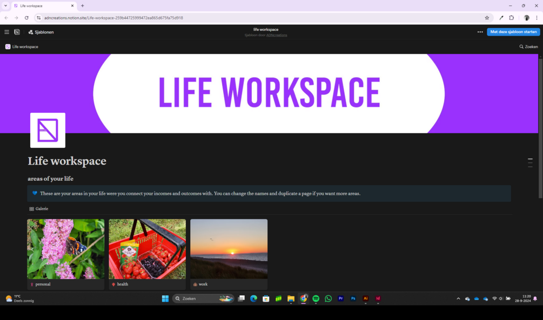
Task: Open Illustrator from the taskbar
Action: pyautogui.click(x=365, y=298)
